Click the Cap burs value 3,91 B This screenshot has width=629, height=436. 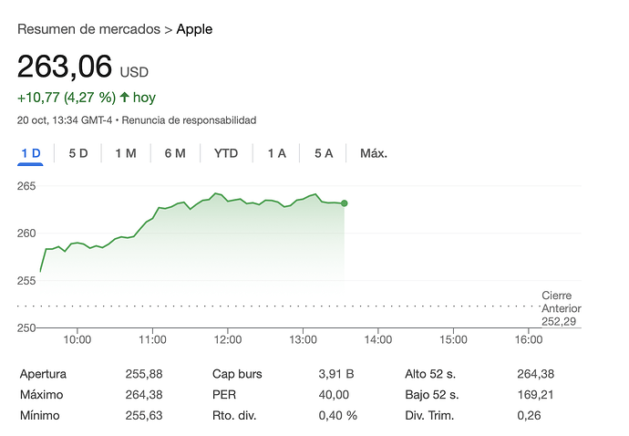pyautogui.click(x=335, y=374)
